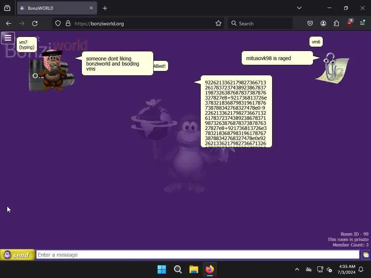Viewport: 371px width, 278px height.
Task: Expand the list all tabs dropdown
Action: 299,8
